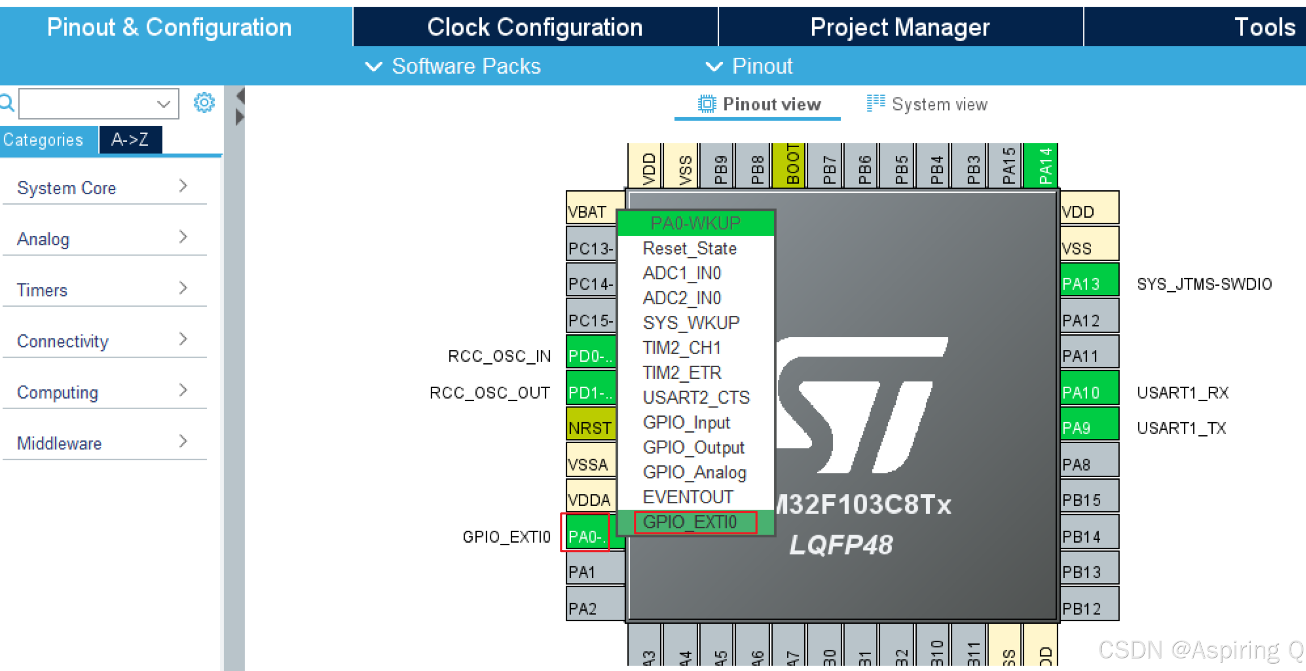Expand Software Packs menu
Viewport: 1306px width, 671px height.
tap(453, 67)
